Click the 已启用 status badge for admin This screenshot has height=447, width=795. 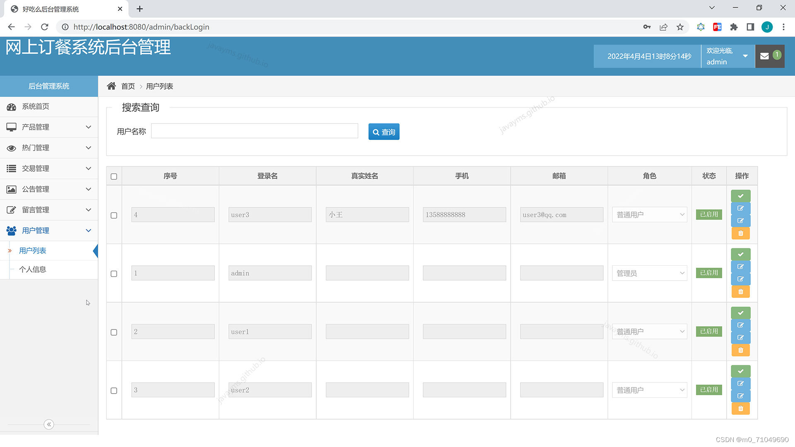pos(709,273)
